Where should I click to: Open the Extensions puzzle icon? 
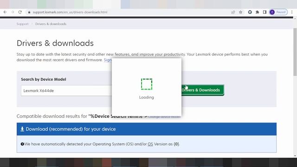pyautogui.click(x=257, y=12)
